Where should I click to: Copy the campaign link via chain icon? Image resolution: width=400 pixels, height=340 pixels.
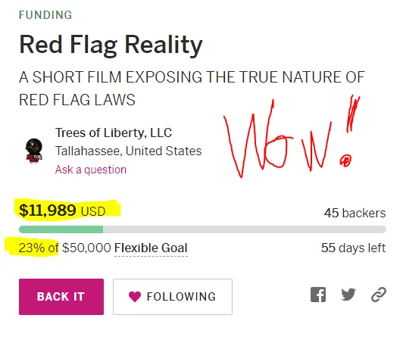(x=379, y=295)
